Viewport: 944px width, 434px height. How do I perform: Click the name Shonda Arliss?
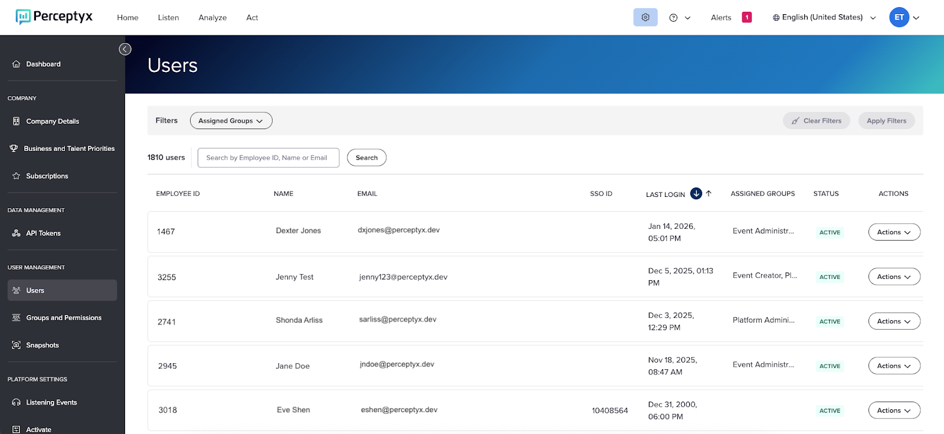tap(299, 320)
